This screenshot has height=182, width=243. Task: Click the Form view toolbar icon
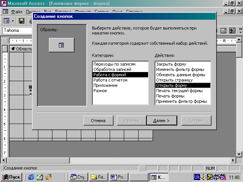tap(6, 21)
